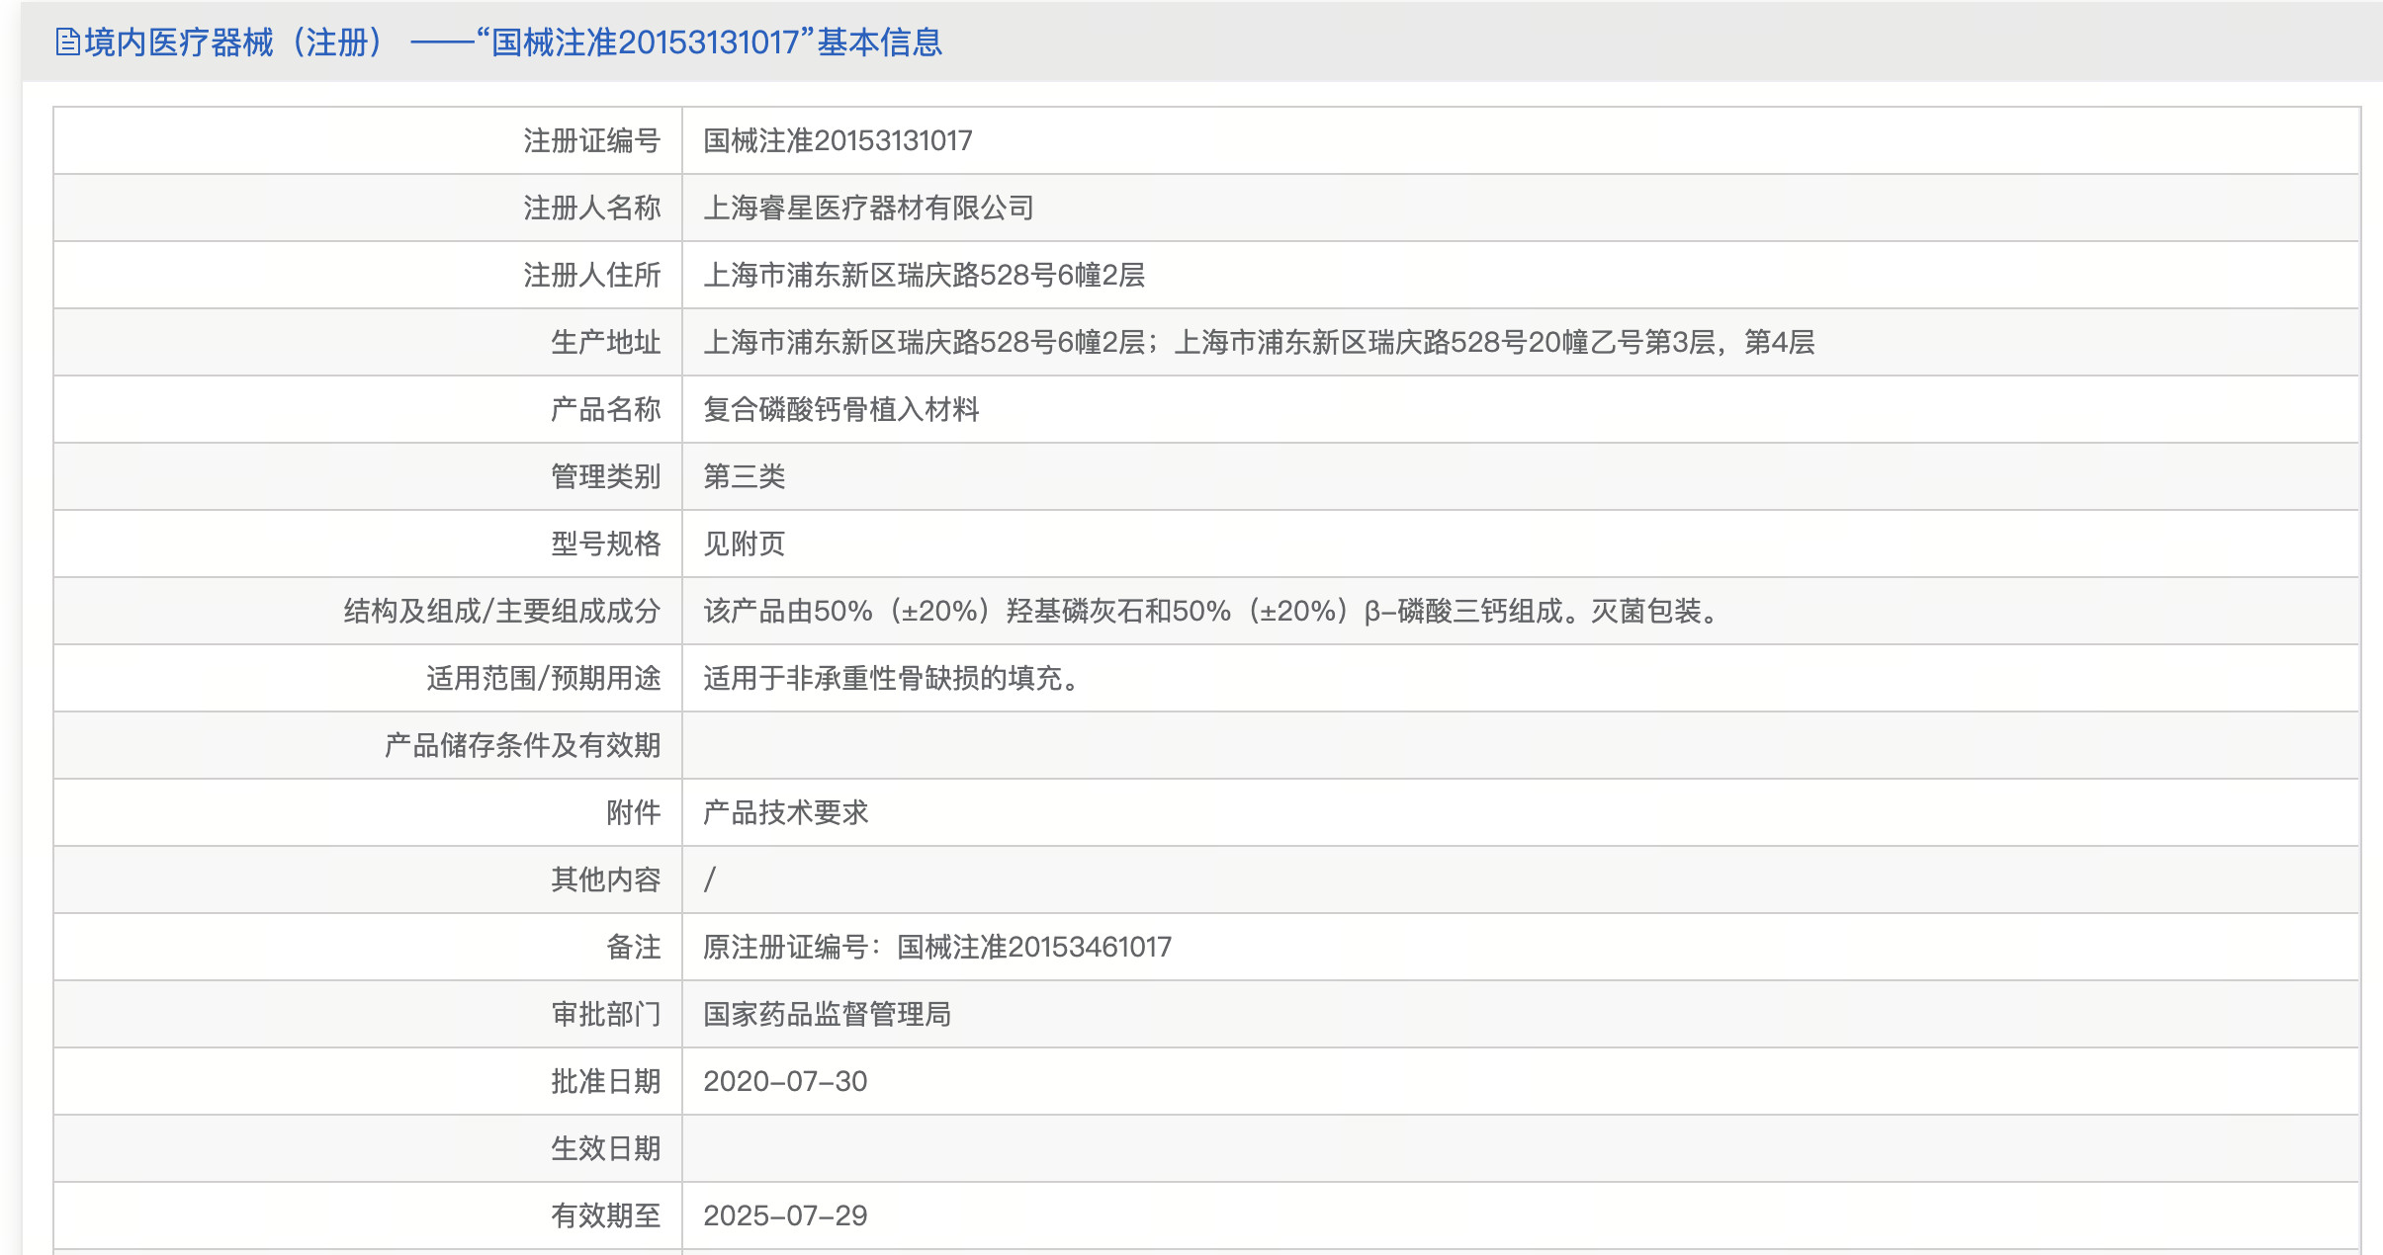Click the 管理类别 label
Screen dimensions: 2383x1255
(x=606, y=476)
